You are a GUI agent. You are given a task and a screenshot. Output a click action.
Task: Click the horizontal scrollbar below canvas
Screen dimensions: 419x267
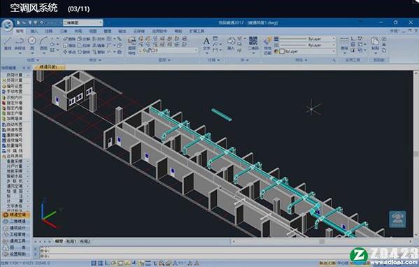click(322, 242)
